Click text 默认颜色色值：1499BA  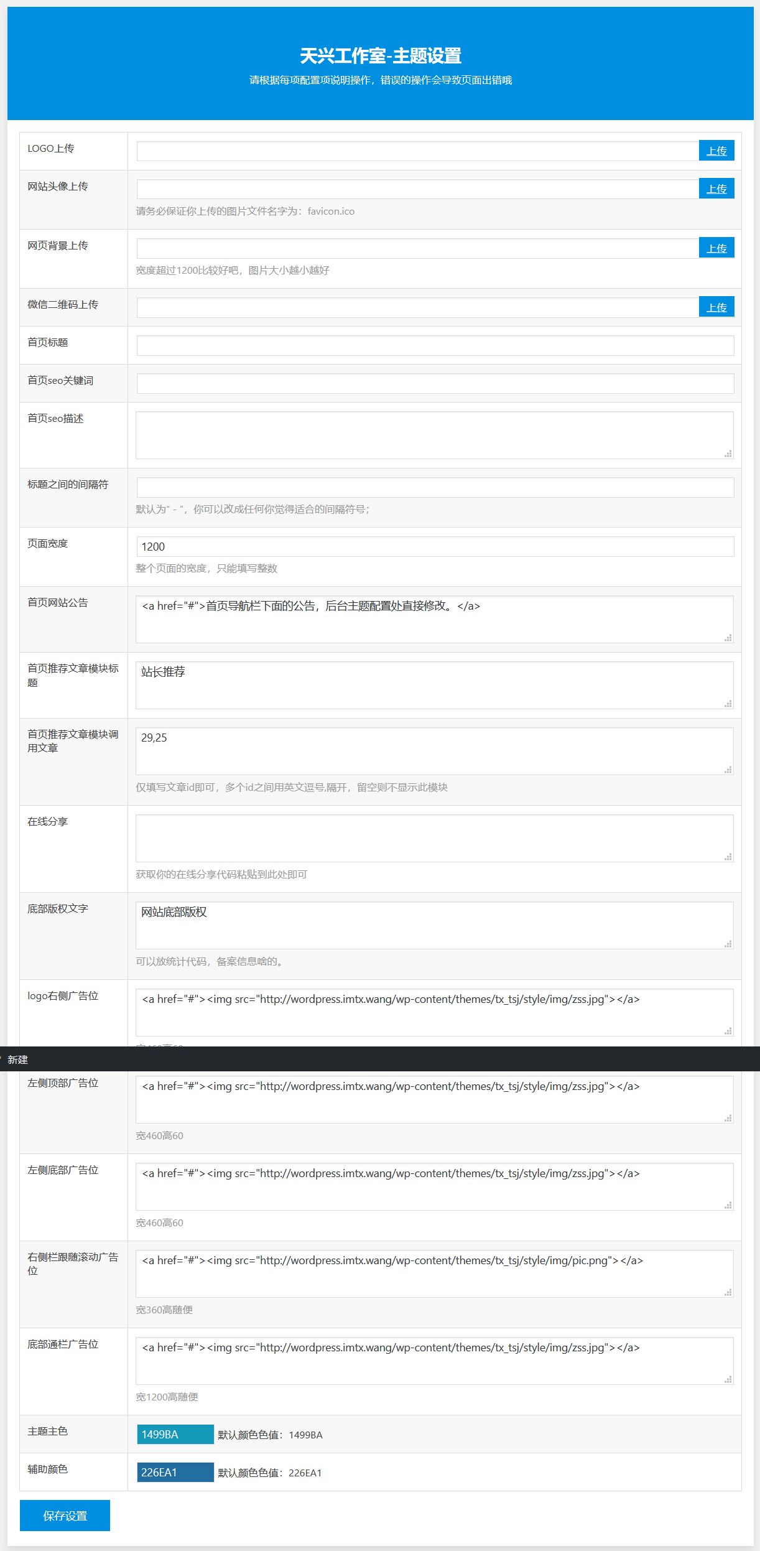click(x=270, y=1435)
